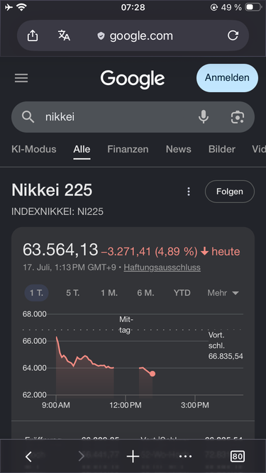Open a new tab with plus icon

point(133,457)
